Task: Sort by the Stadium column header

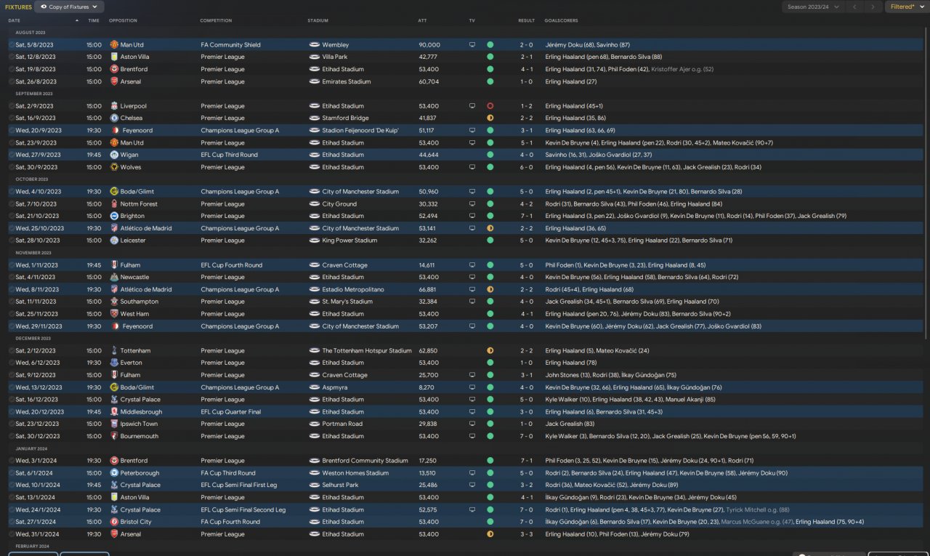Action: point(318,20)
